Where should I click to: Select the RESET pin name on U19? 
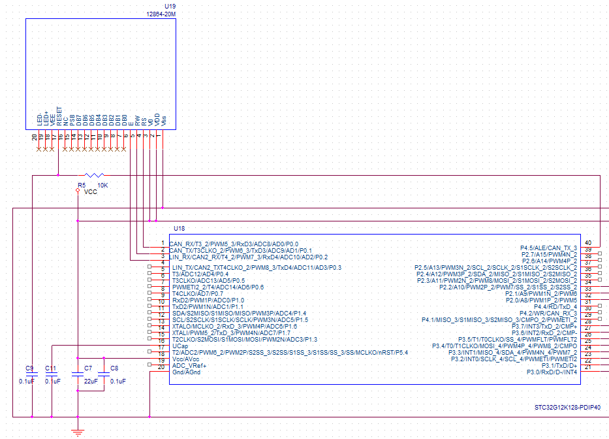point(59,116)
